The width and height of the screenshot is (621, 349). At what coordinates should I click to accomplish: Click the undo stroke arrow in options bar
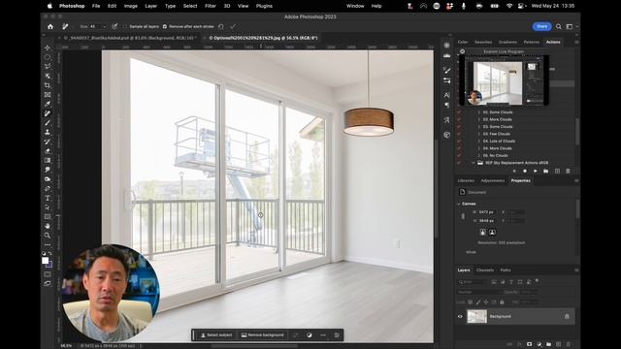pyautogui.click(x=221, y=26)
